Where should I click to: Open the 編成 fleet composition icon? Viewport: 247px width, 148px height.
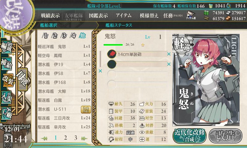pyautogui.click(x=6, y=47)
